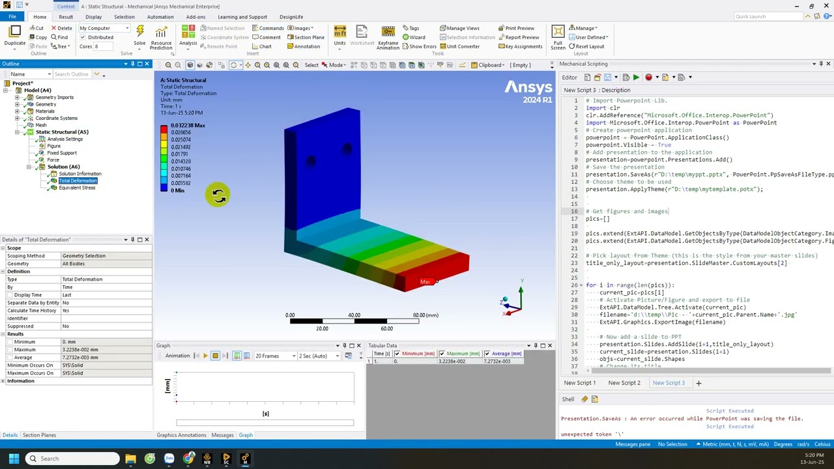834x469 pixels.
Task: Open the User Defined layout dropdown
Action: (x=588, y=37)
